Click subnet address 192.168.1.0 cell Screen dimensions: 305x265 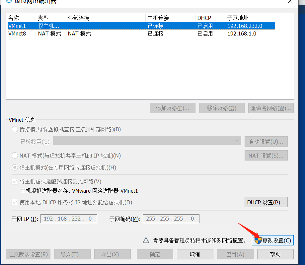(242, 33)
